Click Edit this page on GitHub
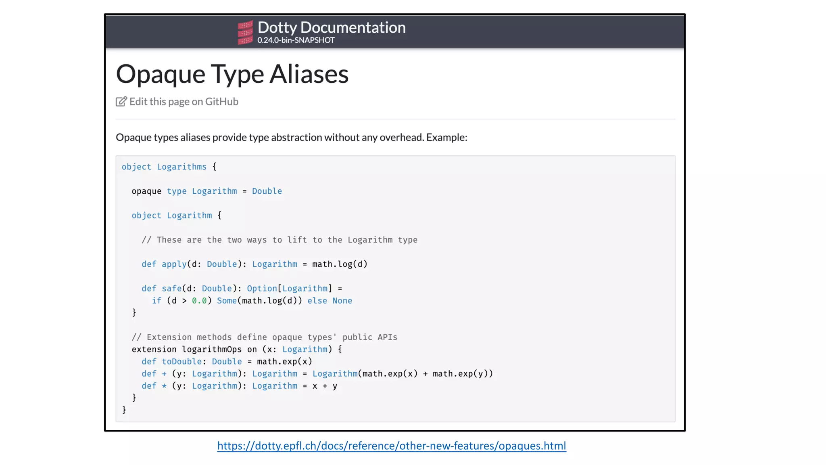 pyautogui.click(x=184, y=101)
